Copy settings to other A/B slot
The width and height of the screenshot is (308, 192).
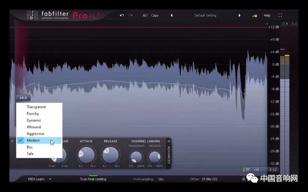[x=155, y=15]
